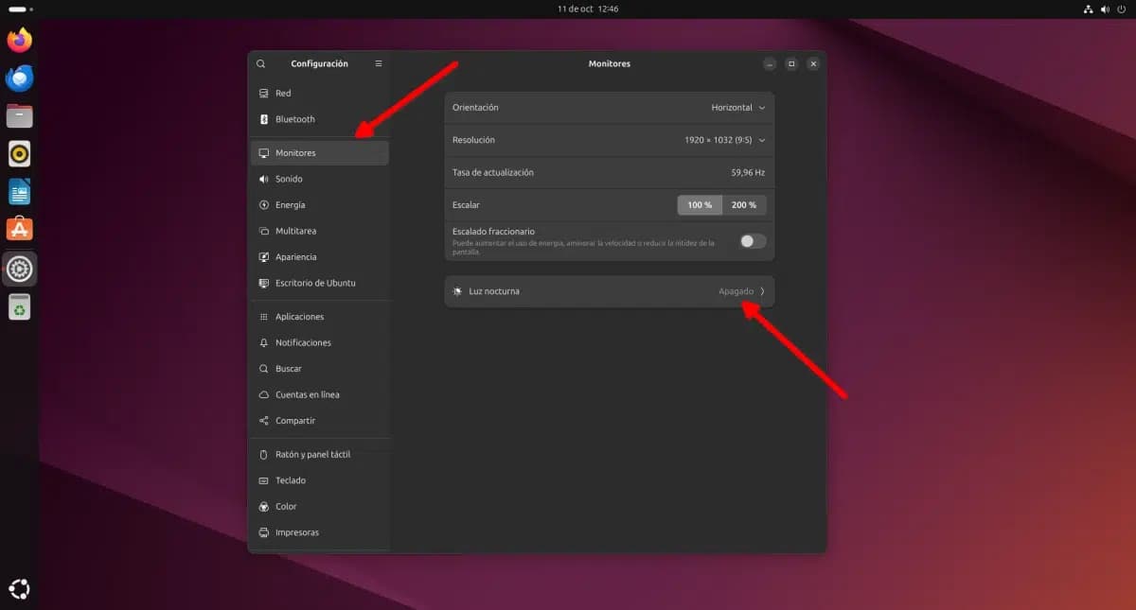Open LibreOffice Writer from the dock
The height and width of the screenshot is (610, 1136).
pos(20,192)
